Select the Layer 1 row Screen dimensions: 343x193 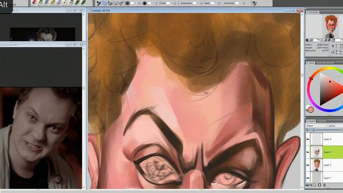[324, 177]
